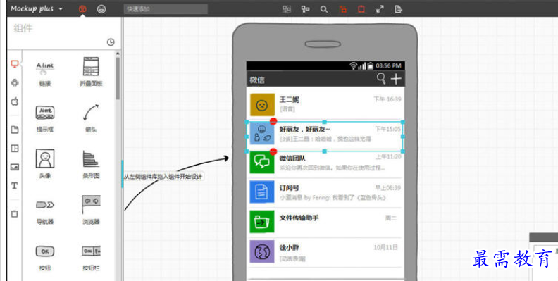
Task: Click the 03:56 PM status time
Action: click(389, 65)
